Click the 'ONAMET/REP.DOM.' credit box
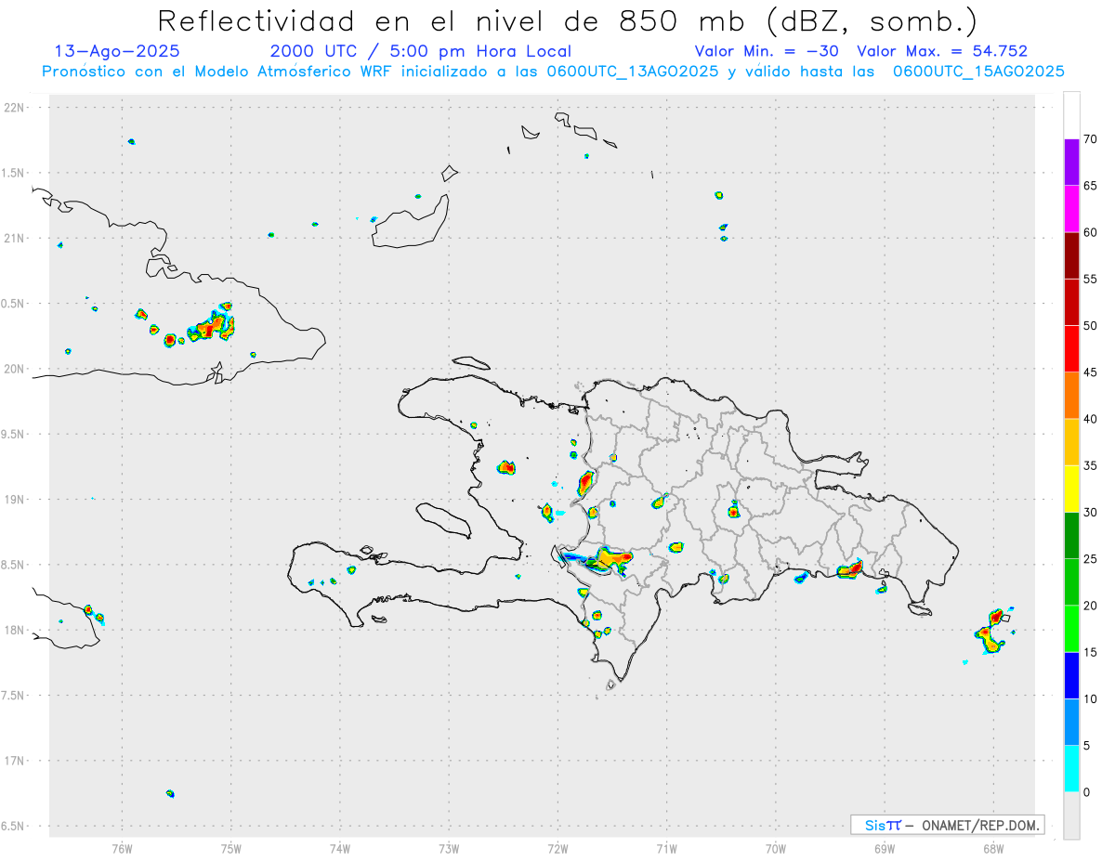1115x861 pixels. click(x=947, y=825)
